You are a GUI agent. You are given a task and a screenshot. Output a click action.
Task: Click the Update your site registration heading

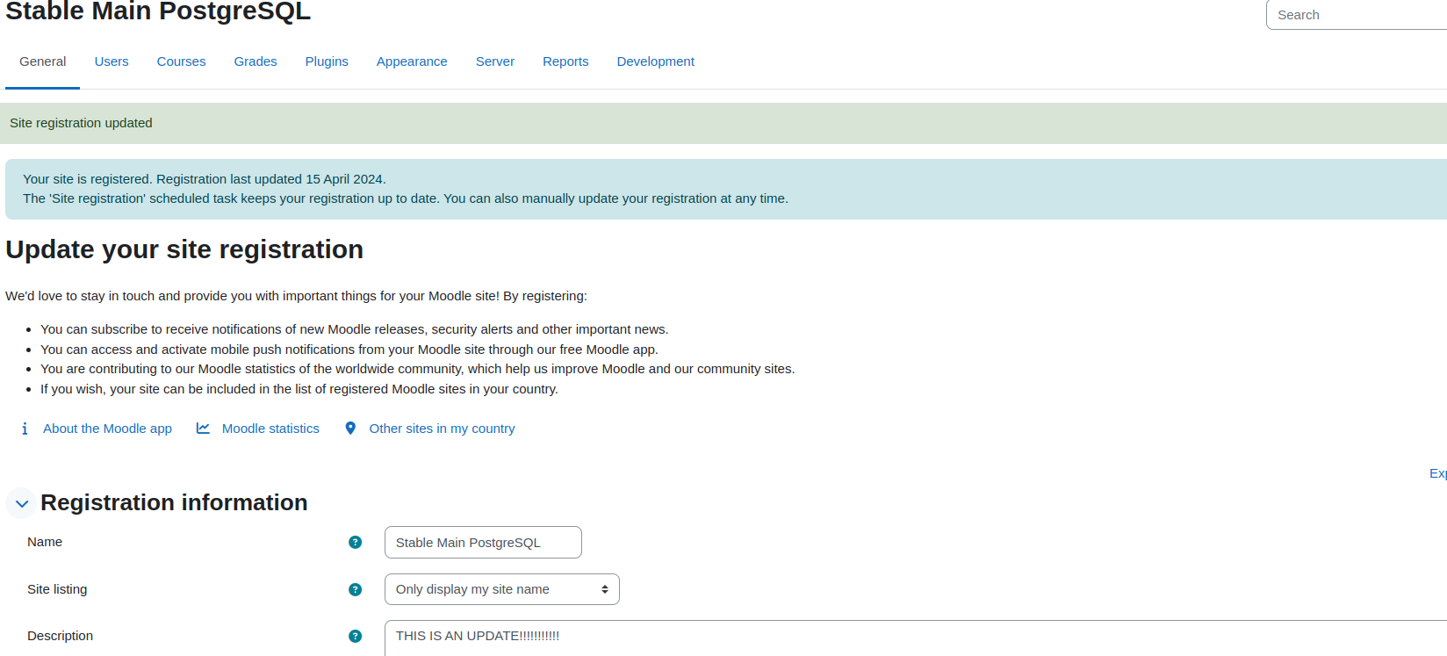point(184,249)
